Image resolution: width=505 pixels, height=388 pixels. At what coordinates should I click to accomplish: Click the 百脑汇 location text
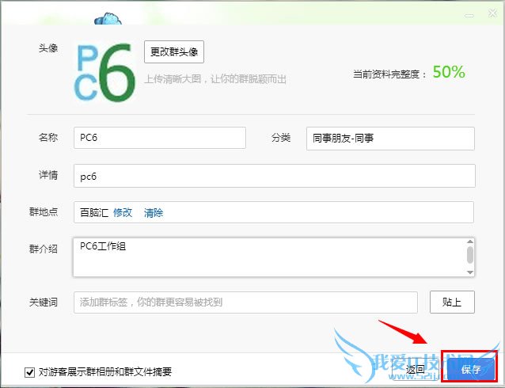click(94, 212)
